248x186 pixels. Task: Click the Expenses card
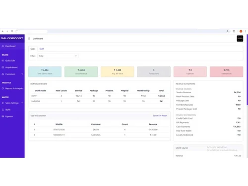190,72
